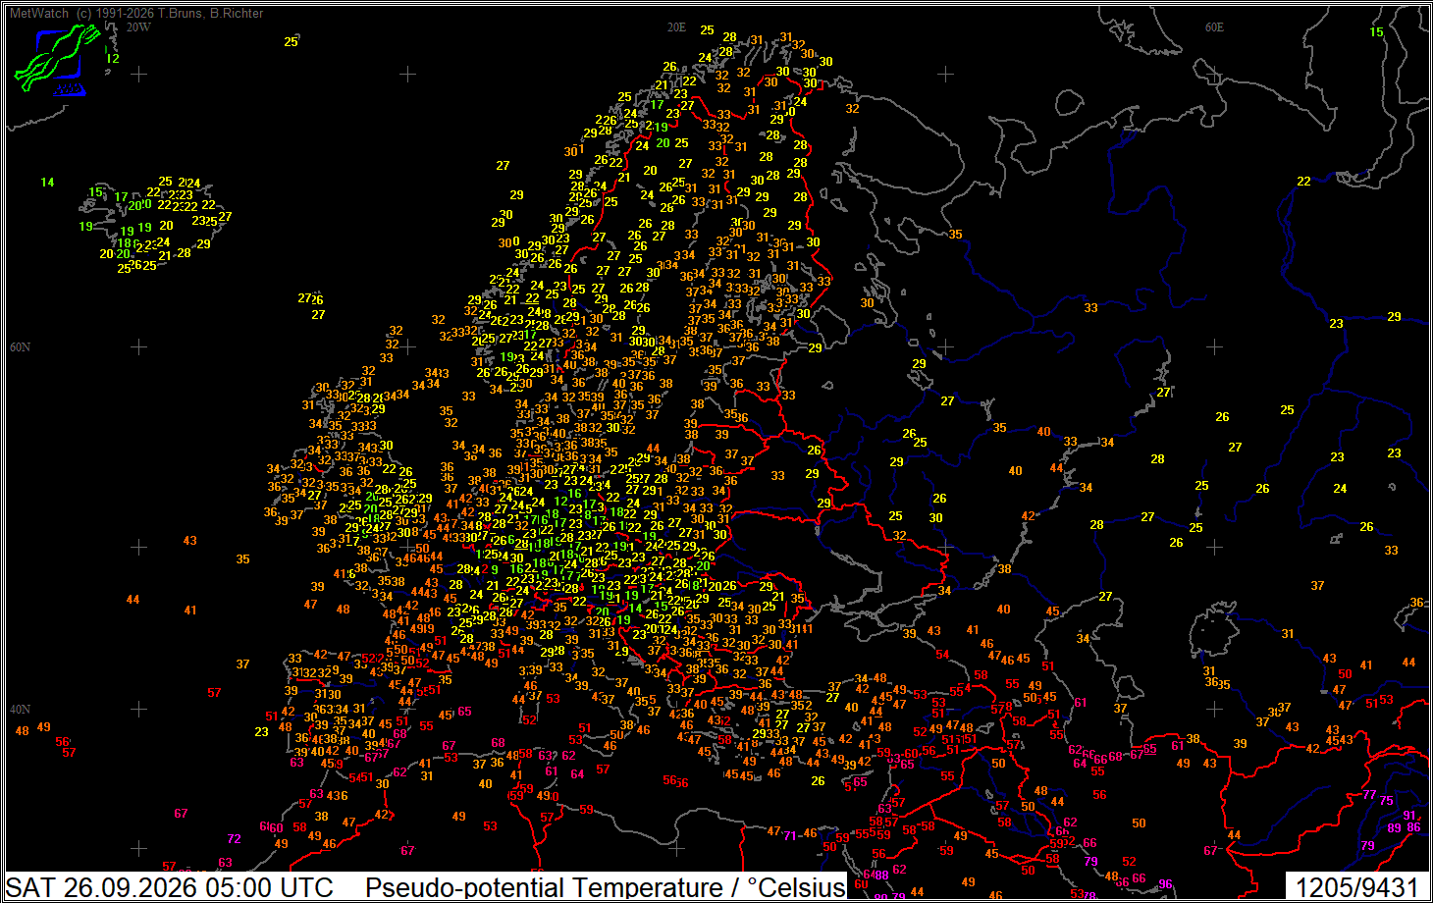Select the green 14 value west of Iceland

click(x=47, y=183)
